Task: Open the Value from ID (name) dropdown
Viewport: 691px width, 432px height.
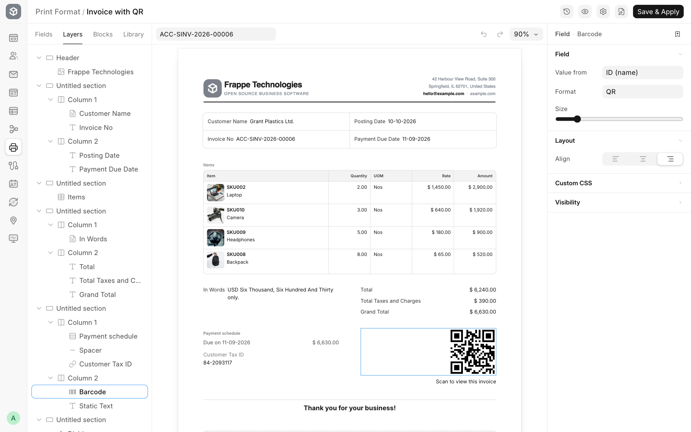Action: pyautogui.click(x=642, y=73)
